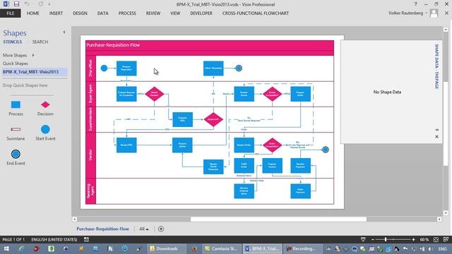Open the CROSS-FUNCTIONAL FLOWCHART tab

click(256, 13)
